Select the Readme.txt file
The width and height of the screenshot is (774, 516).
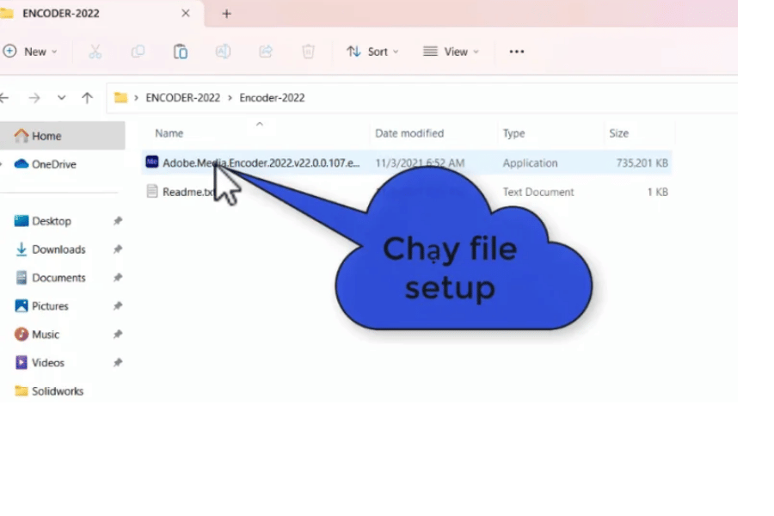(186, 192)
